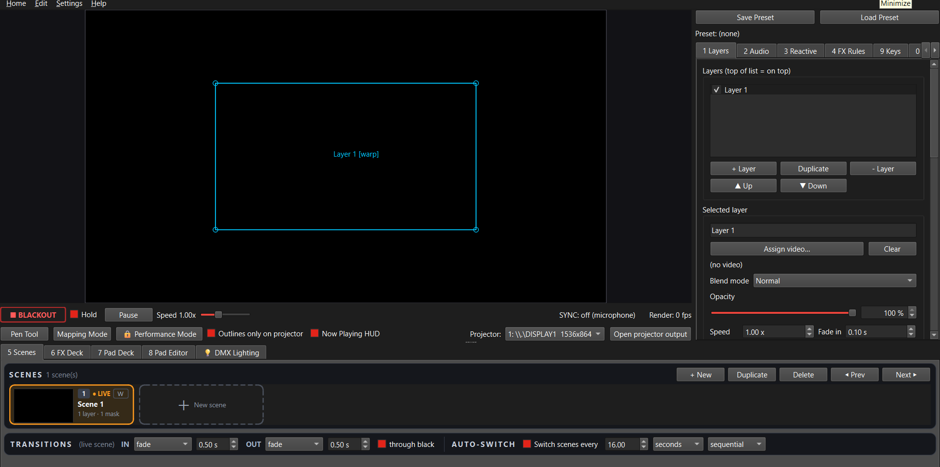Enable Switch scenes every checkbox

527,444
